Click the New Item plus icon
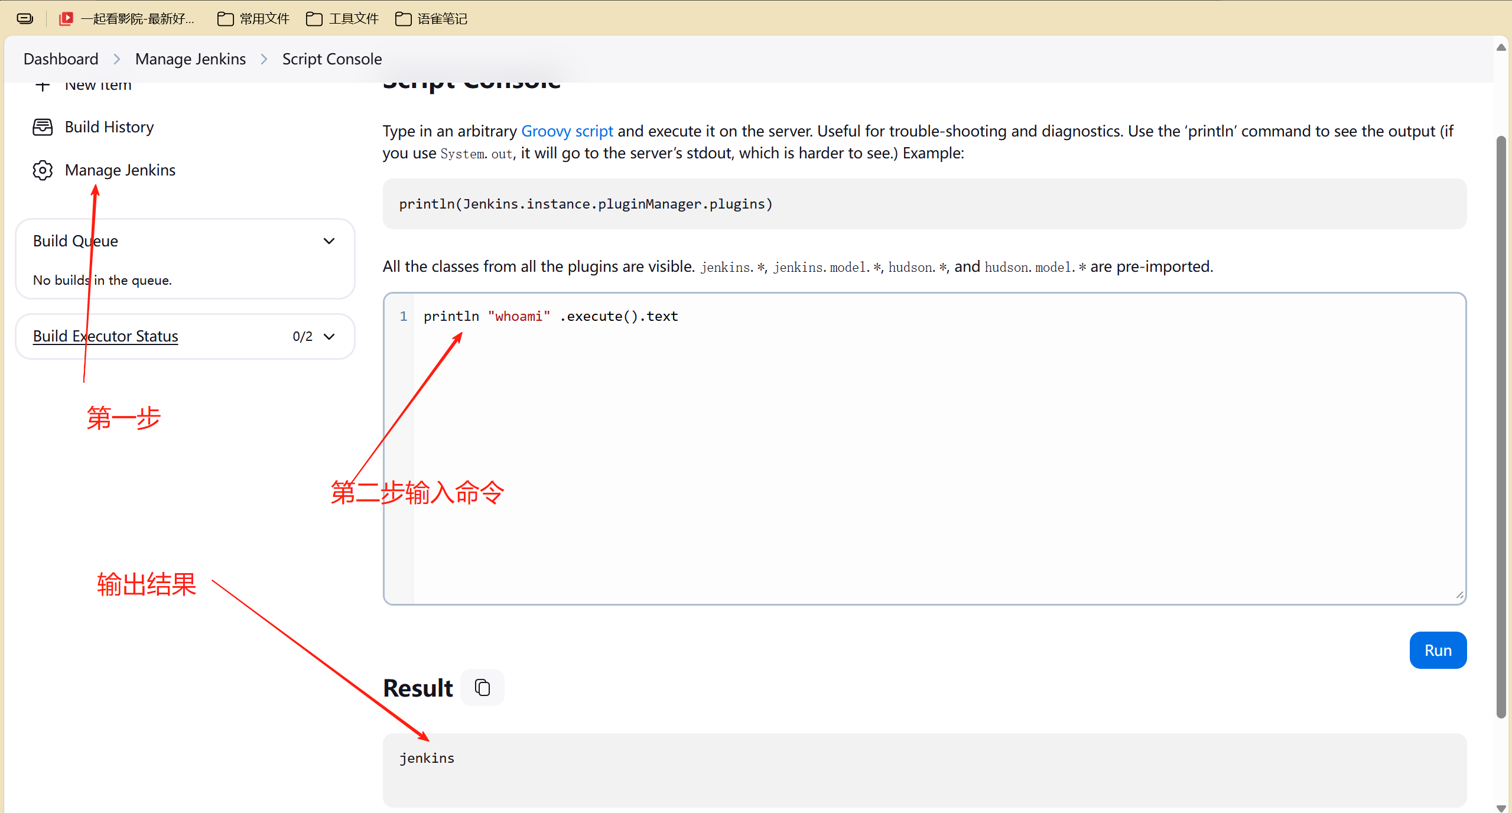Image resolution: width=1512 pixels, height=813 pixels. (x=43, y=86)
